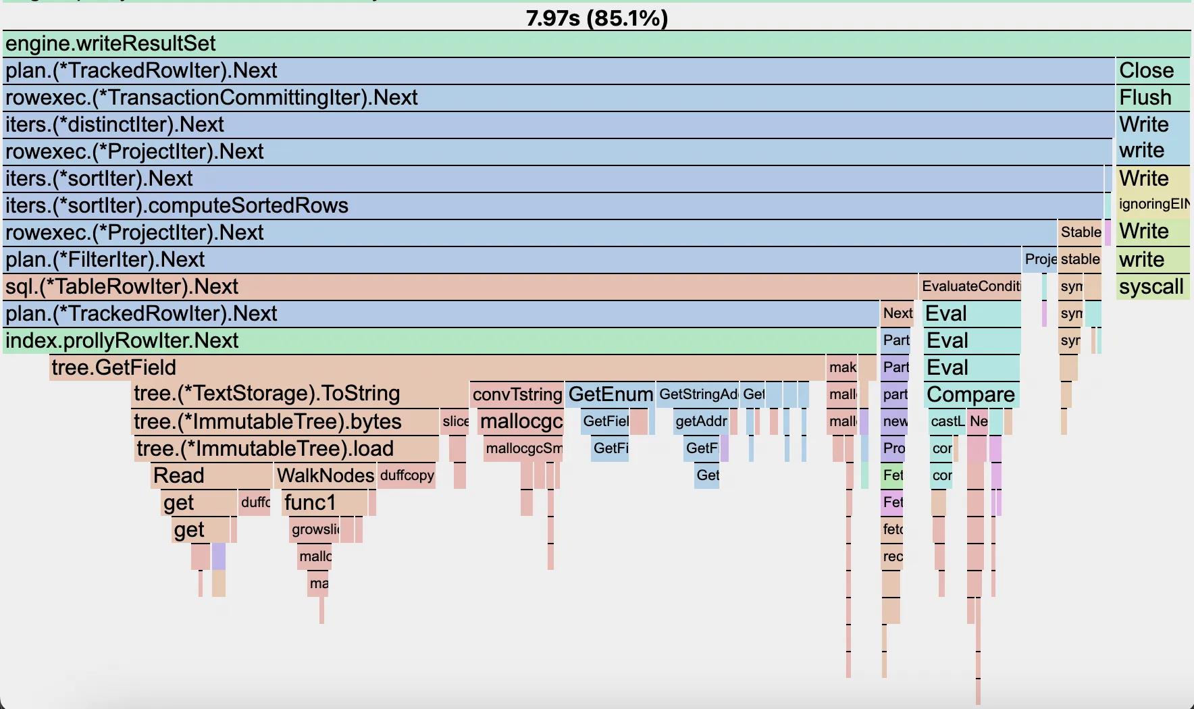This screenshot has width=1194, height=709.
Task: Select the syscall frame
Action: click(x=1152, y=287)
